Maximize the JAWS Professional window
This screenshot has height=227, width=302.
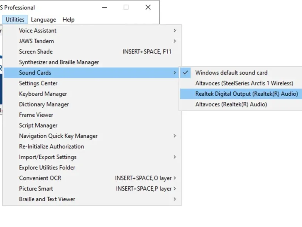[x=126, y=7]
